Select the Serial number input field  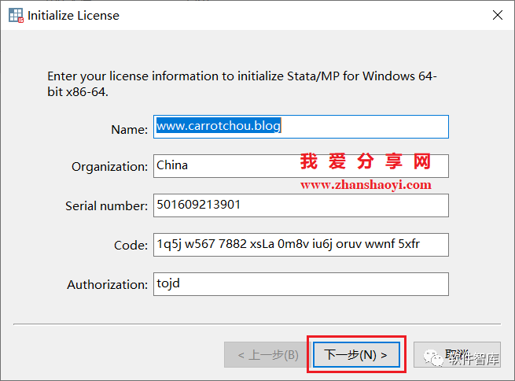click(x=301, y=205)
